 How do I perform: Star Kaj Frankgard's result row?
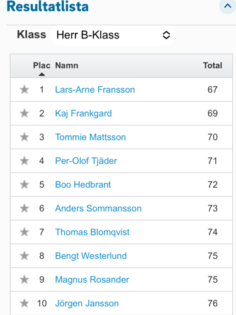pyautogui.click(x=25, y=113)
